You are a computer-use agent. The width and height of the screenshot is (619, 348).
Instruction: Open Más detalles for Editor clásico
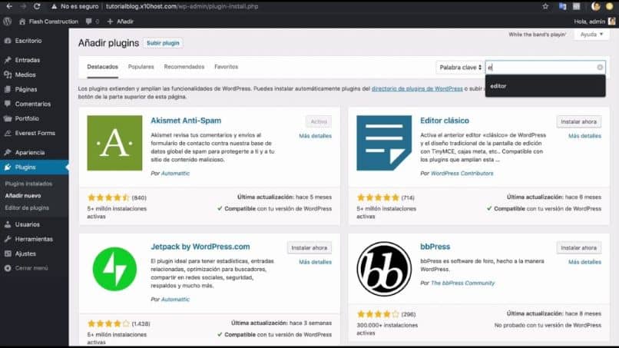[584, 136]
